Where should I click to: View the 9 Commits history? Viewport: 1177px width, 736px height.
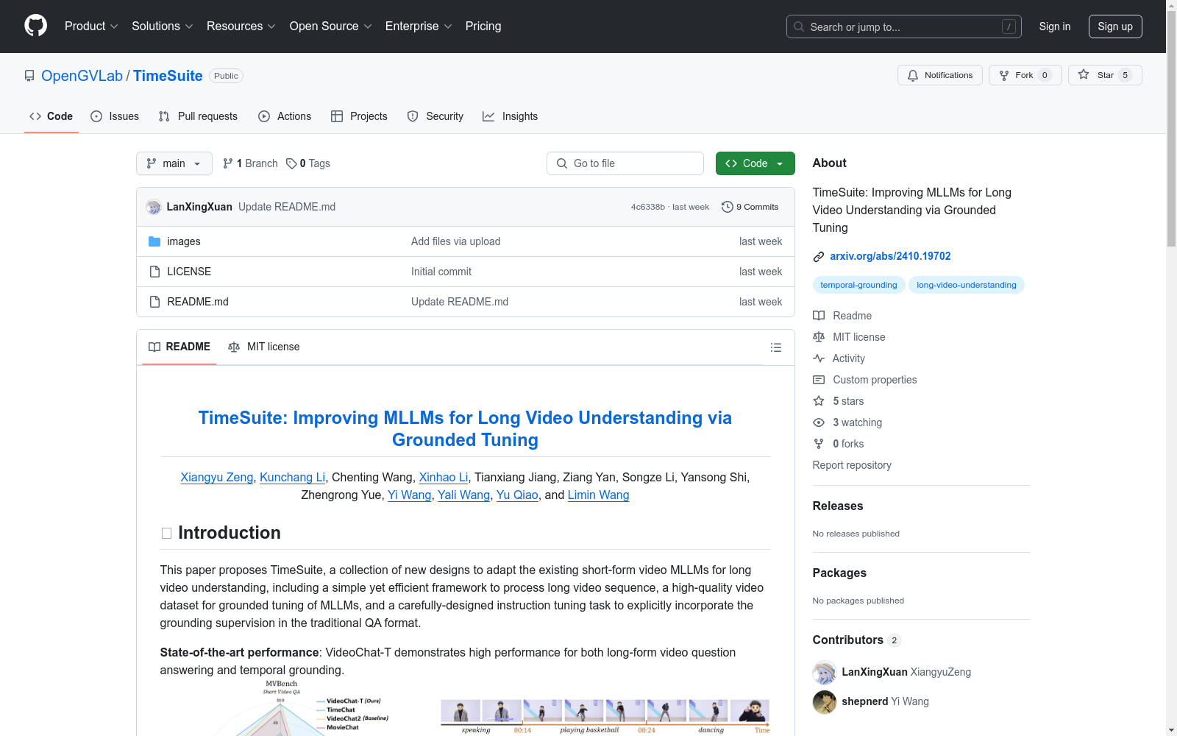click(x=750, y=207)
